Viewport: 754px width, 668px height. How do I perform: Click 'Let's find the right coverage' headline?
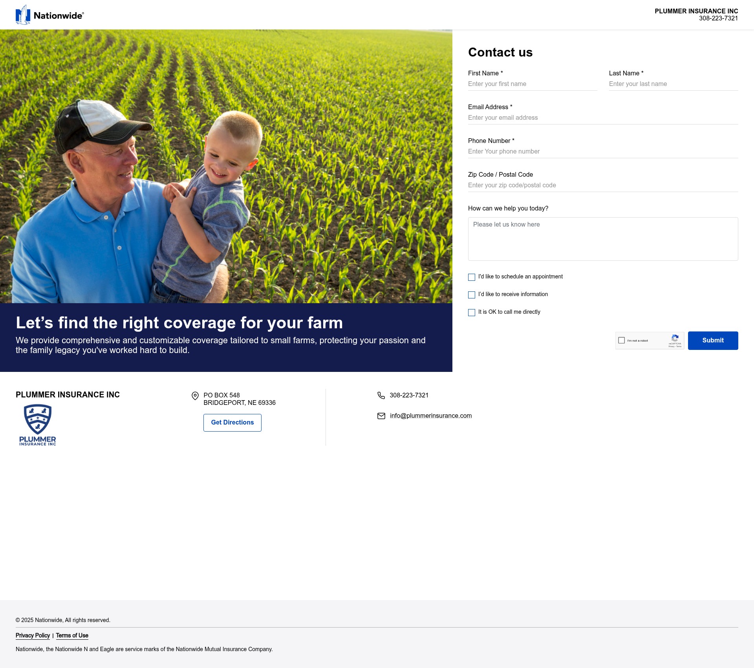(179, 323)
